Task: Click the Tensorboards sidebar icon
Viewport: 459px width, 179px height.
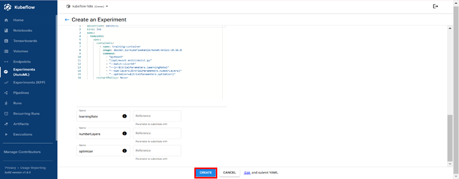Action: [x=6, y=41]
